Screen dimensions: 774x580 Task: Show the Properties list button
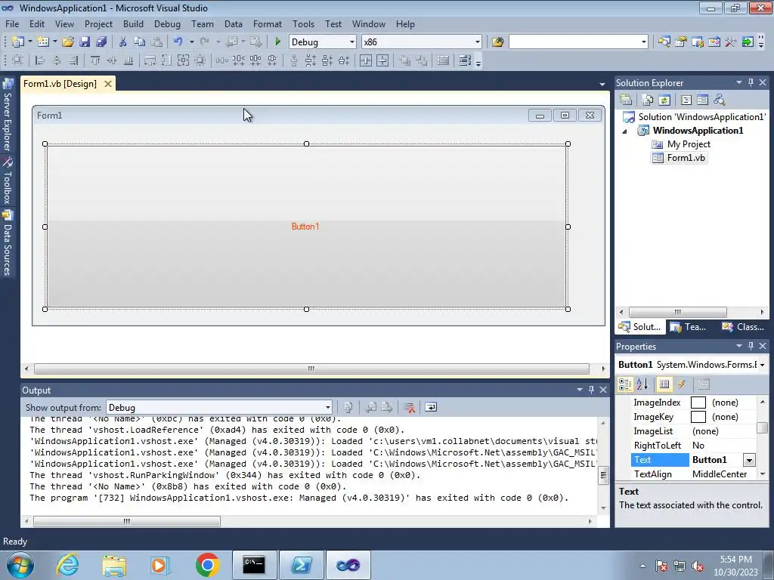click(x=664, y=384)
